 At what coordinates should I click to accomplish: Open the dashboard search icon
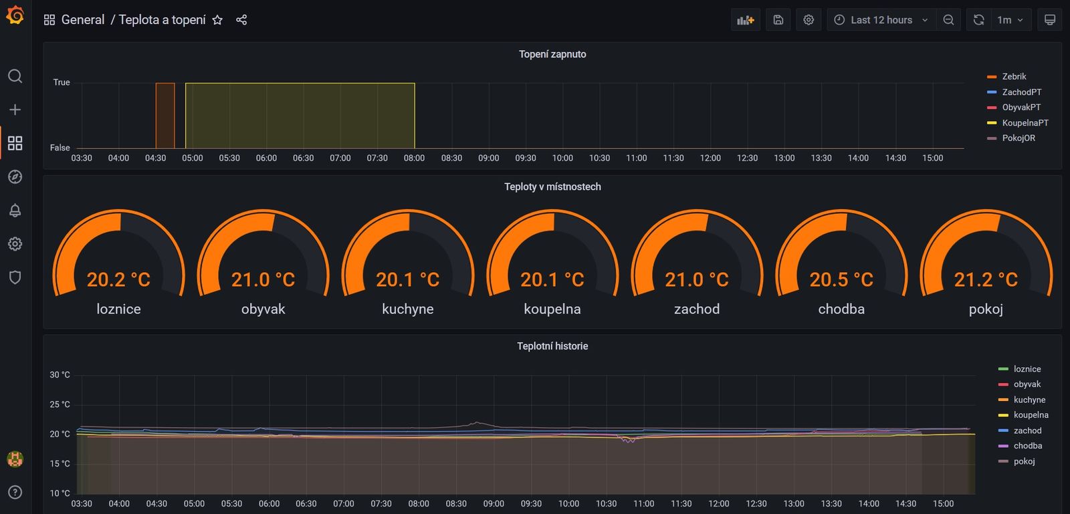15,76
